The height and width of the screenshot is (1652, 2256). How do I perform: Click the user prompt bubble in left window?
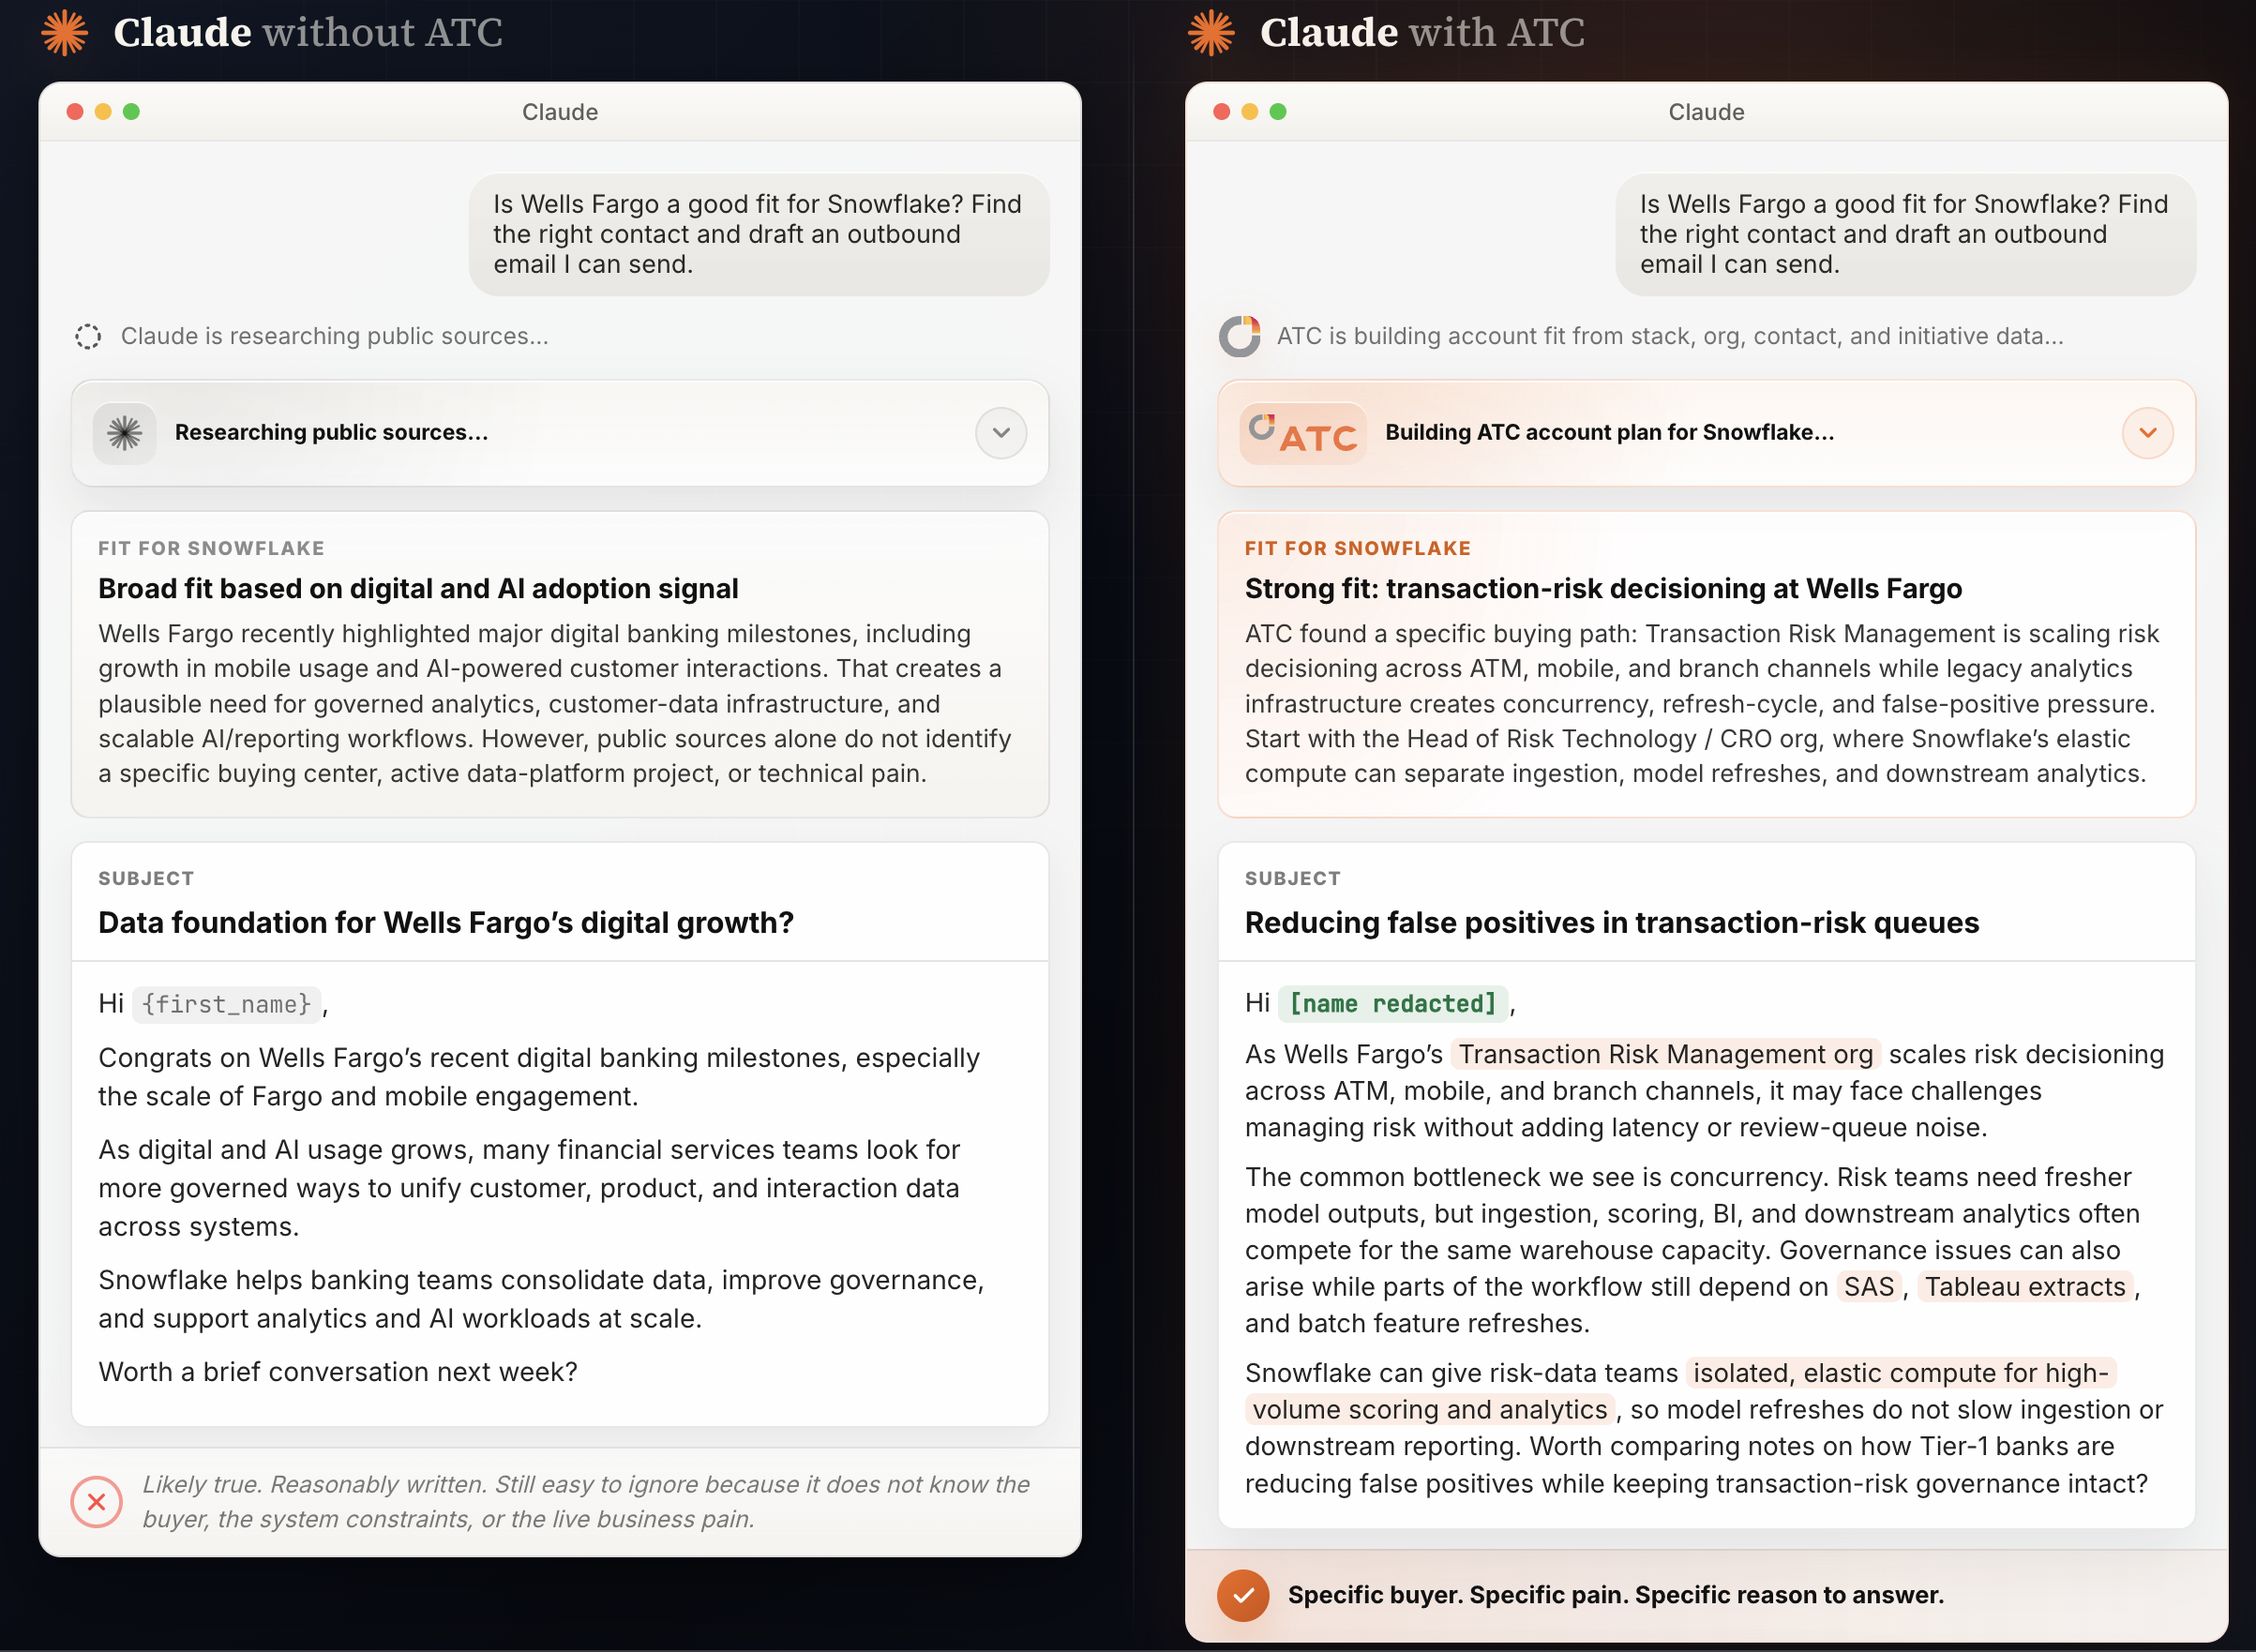click(x=759, y=235)
